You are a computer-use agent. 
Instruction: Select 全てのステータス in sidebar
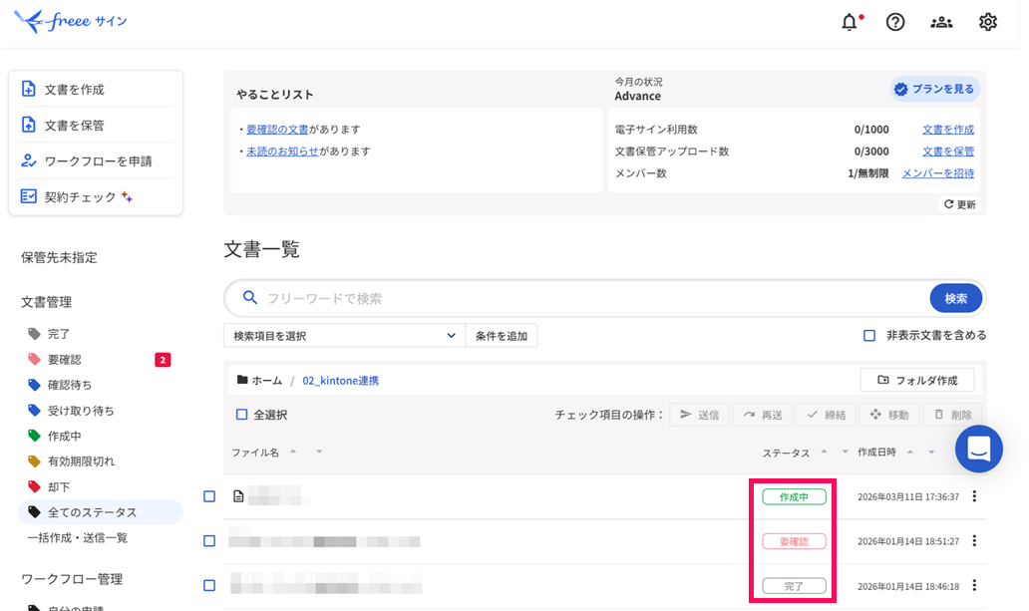tap(100, 512)
